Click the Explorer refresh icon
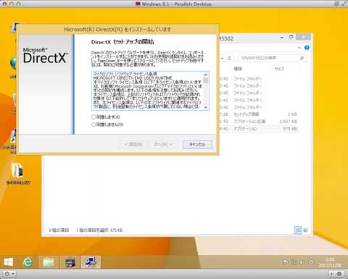 [230, 58]
